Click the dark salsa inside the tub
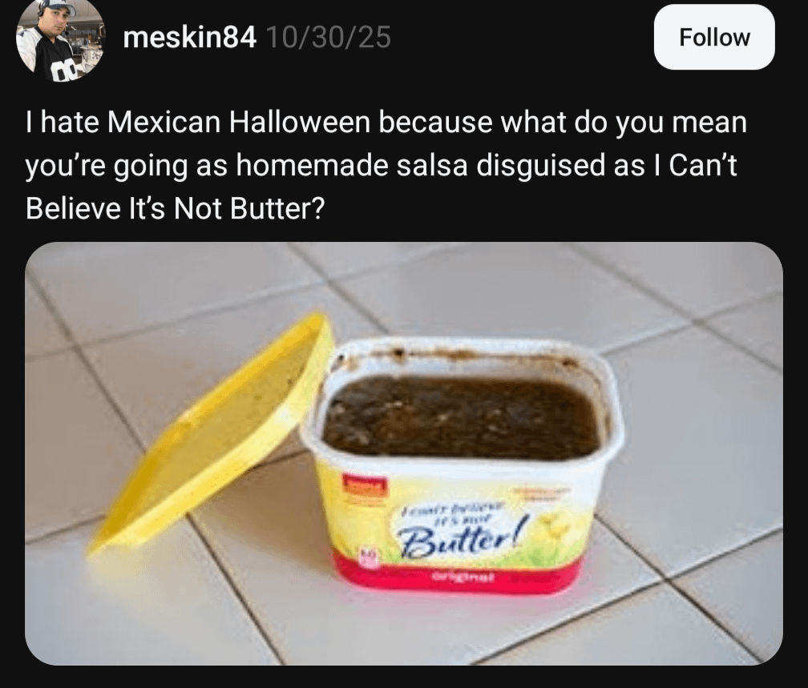 (463, 417)
